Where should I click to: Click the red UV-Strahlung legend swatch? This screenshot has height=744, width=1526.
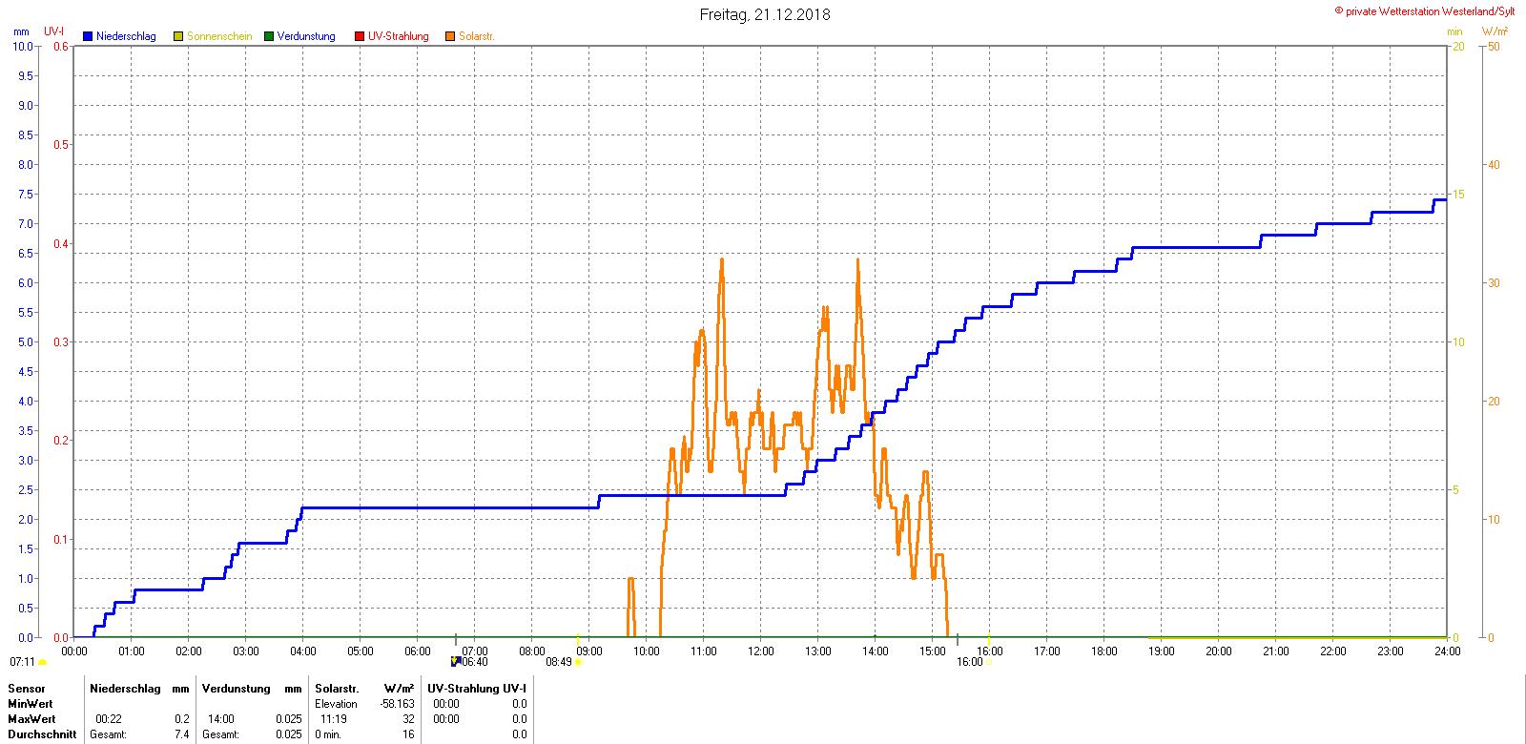point(360,36)
